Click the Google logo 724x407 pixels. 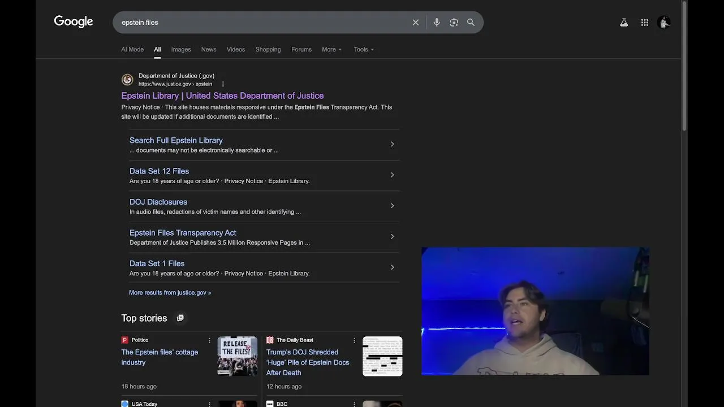pyautogui.click(x=74, y=21)
